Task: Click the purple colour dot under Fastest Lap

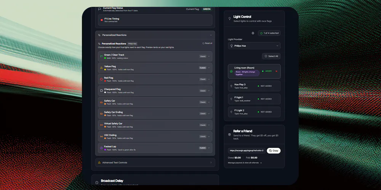Action: [105, 150]
